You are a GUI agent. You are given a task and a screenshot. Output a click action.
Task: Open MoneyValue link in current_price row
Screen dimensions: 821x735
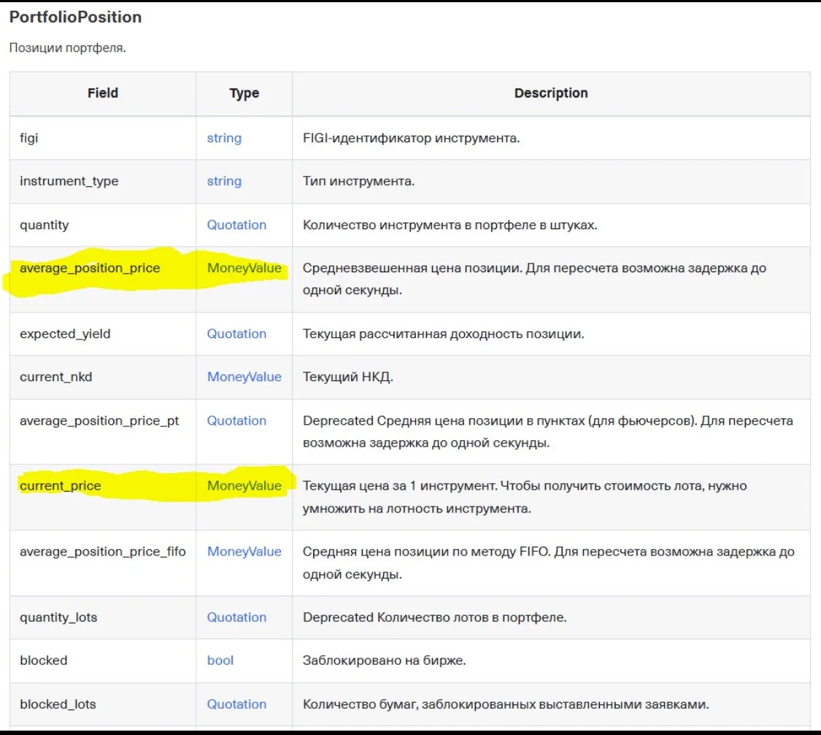point(244,486)
